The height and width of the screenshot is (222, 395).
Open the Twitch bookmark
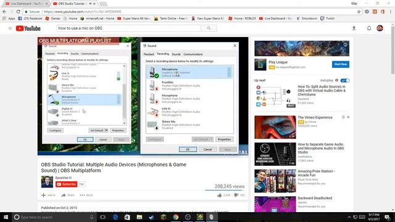328,18
